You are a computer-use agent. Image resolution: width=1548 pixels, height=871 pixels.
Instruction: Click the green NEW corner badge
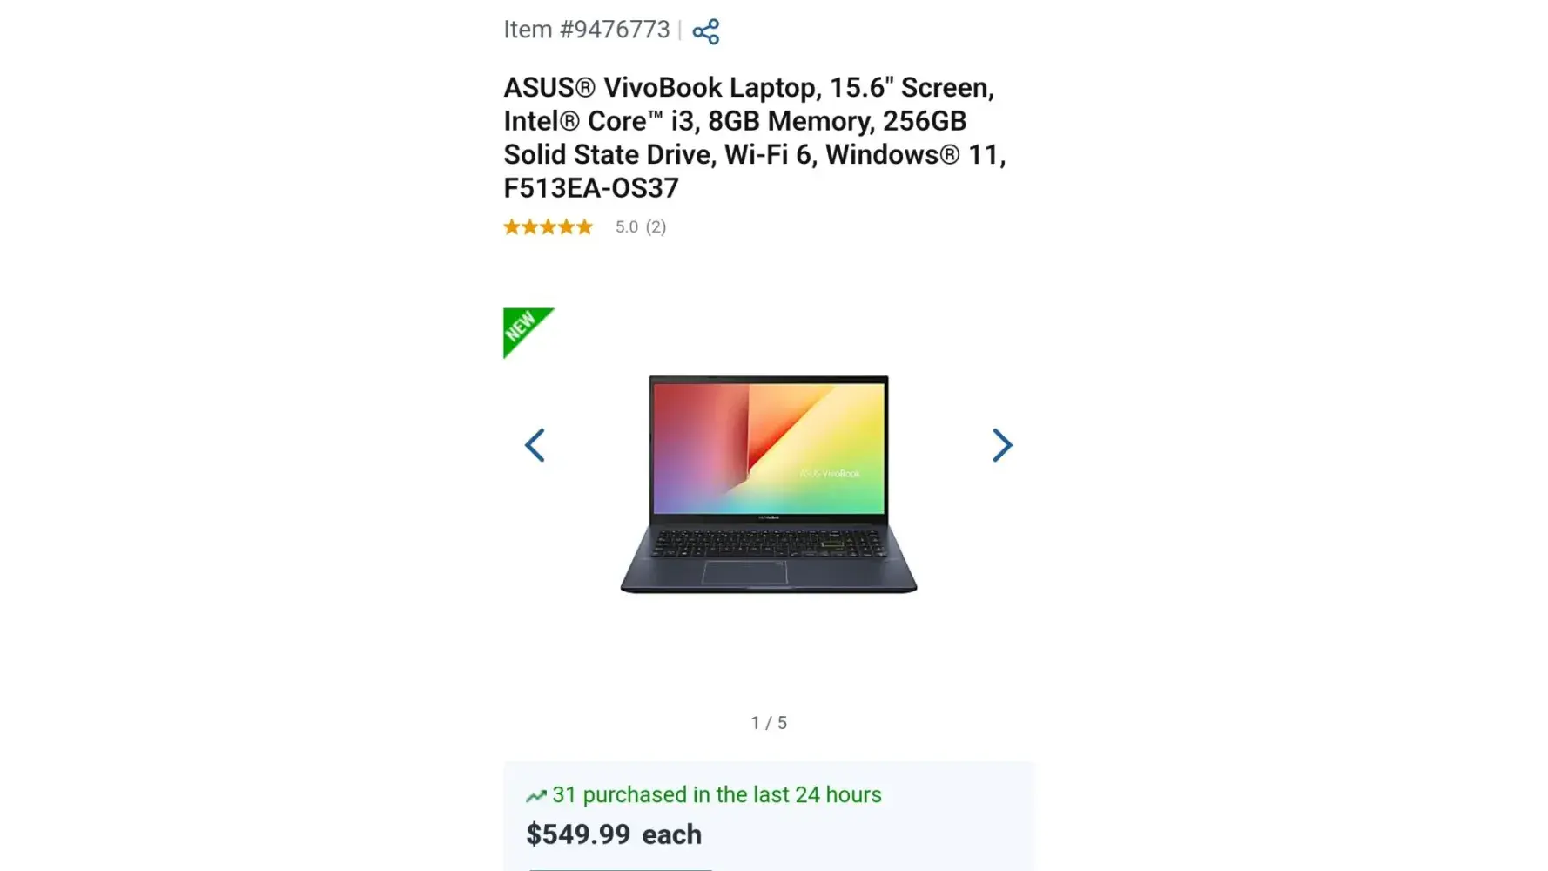(x=522, y=327)
